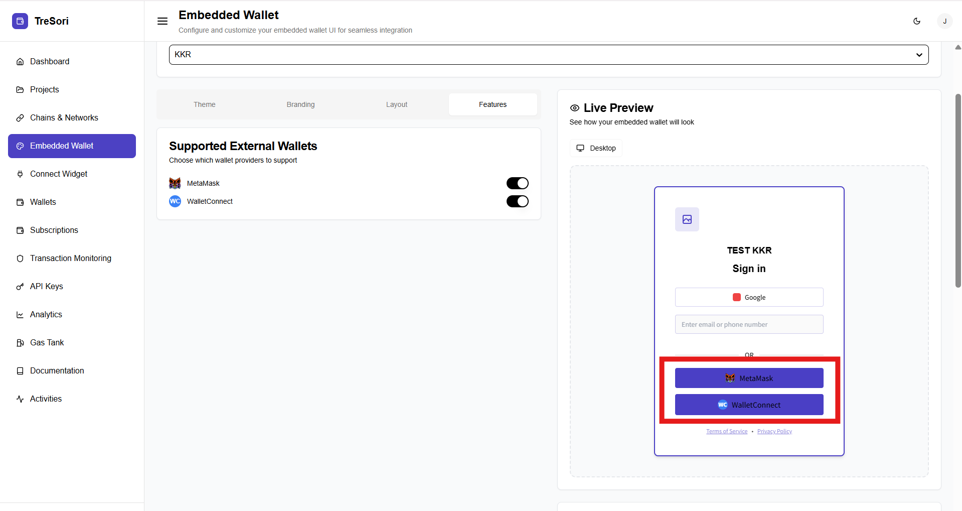Viewport: 962px width, 511px height.
Task: Open the Layout tab
Action: [397, 104]
